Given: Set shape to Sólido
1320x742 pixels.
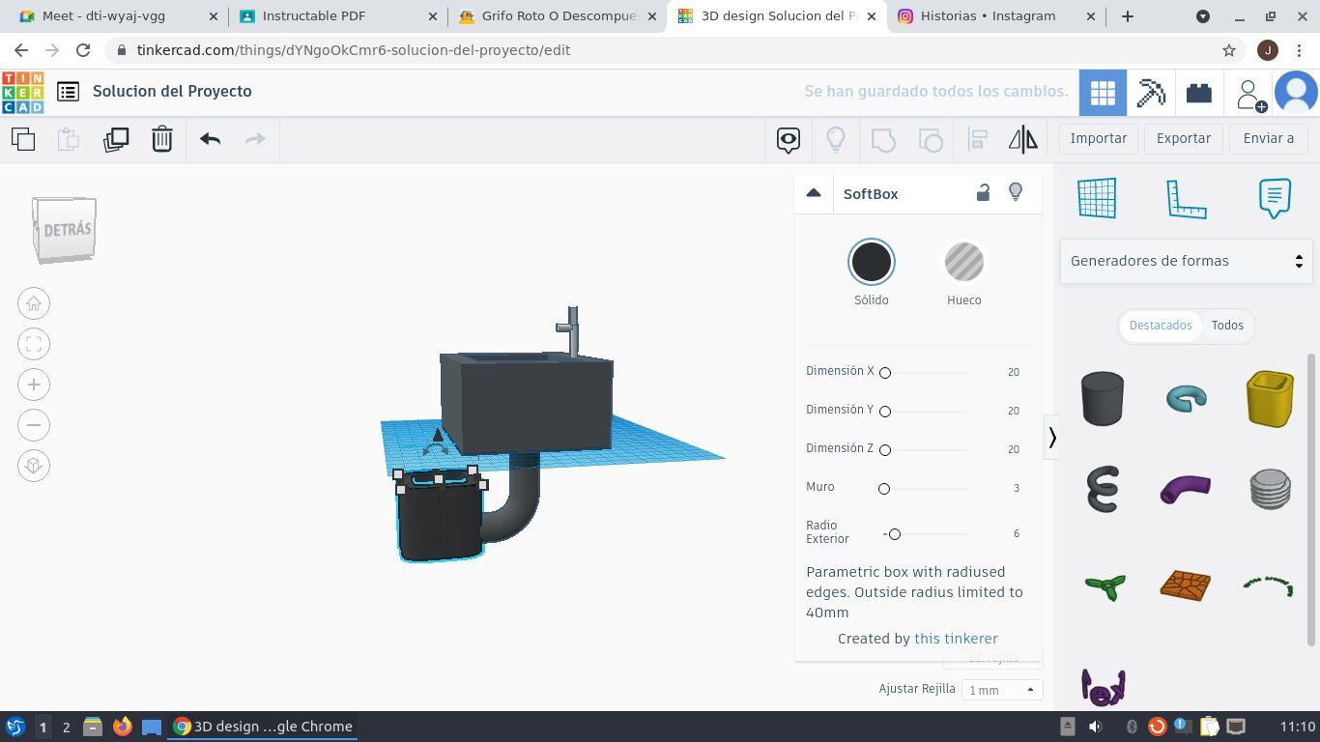Looking at the screenshot, I should [871, 263].
